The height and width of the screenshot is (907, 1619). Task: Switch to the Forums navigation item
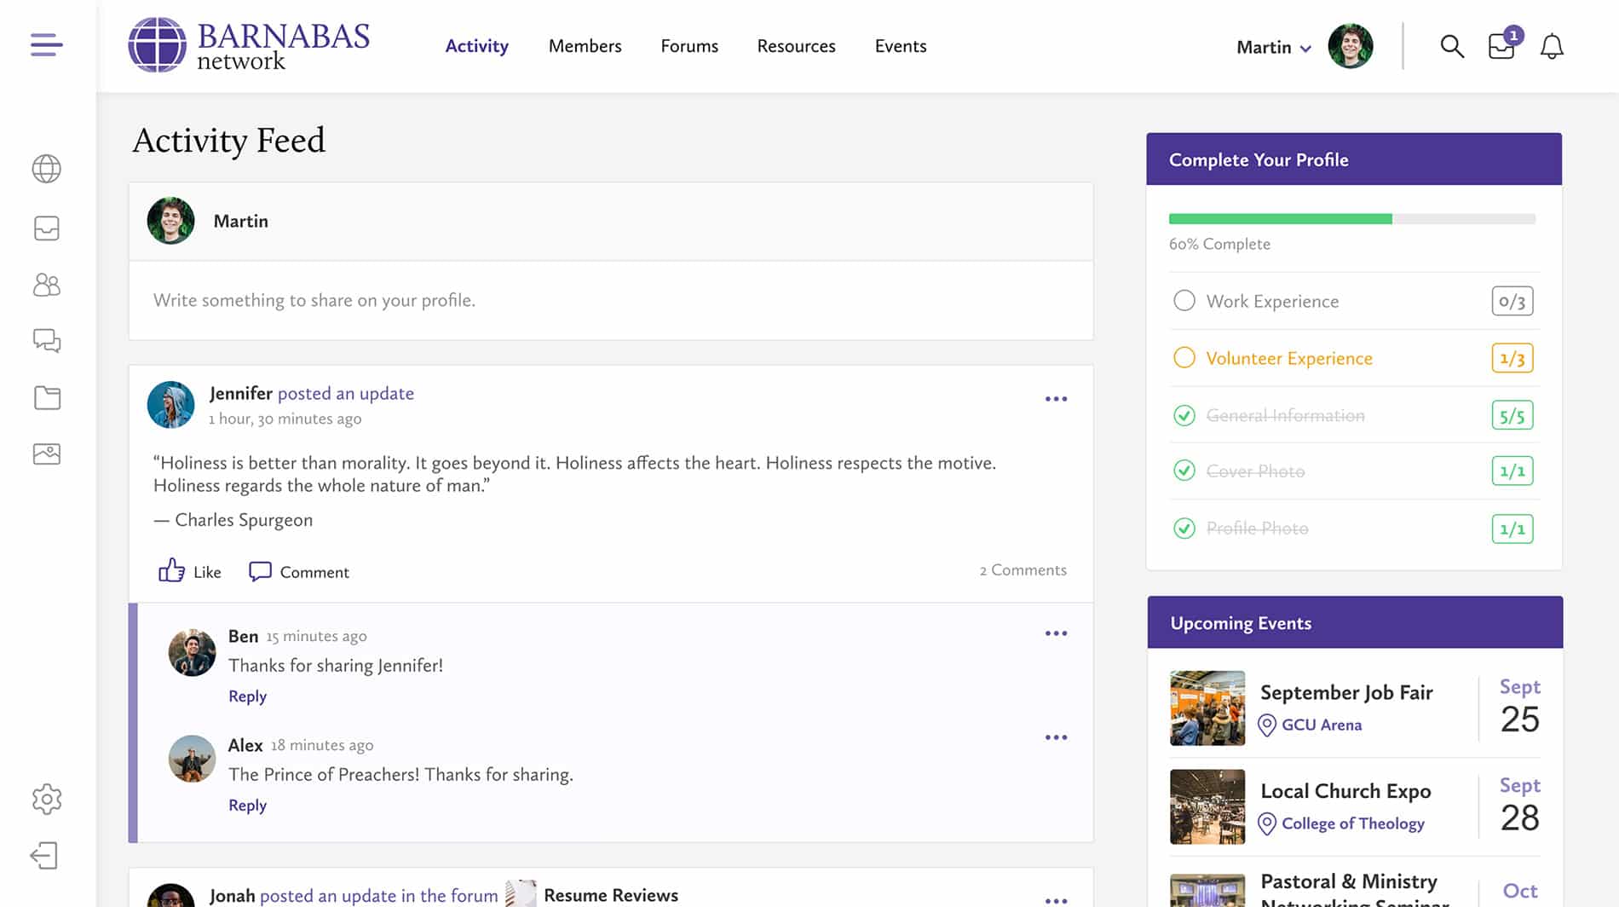(x=689, y=46)
